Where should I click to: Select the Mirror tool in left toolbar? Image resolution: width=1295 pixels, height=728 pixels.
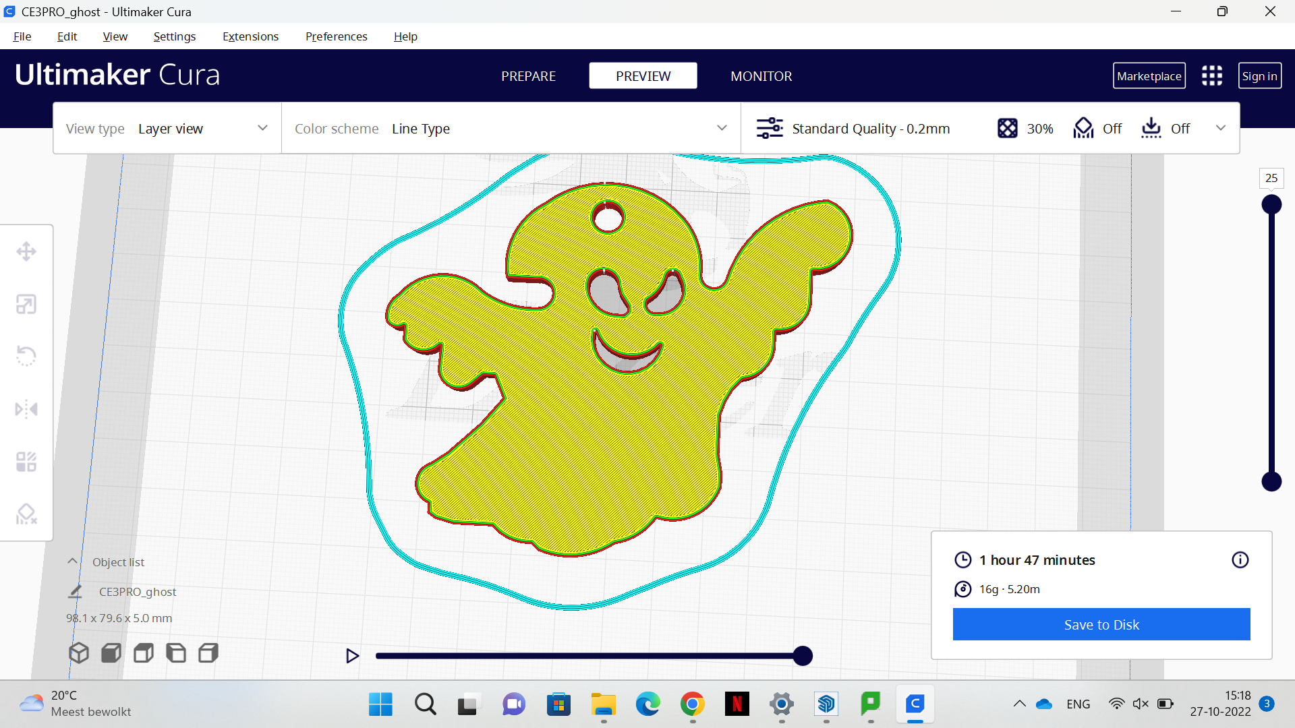26,409
